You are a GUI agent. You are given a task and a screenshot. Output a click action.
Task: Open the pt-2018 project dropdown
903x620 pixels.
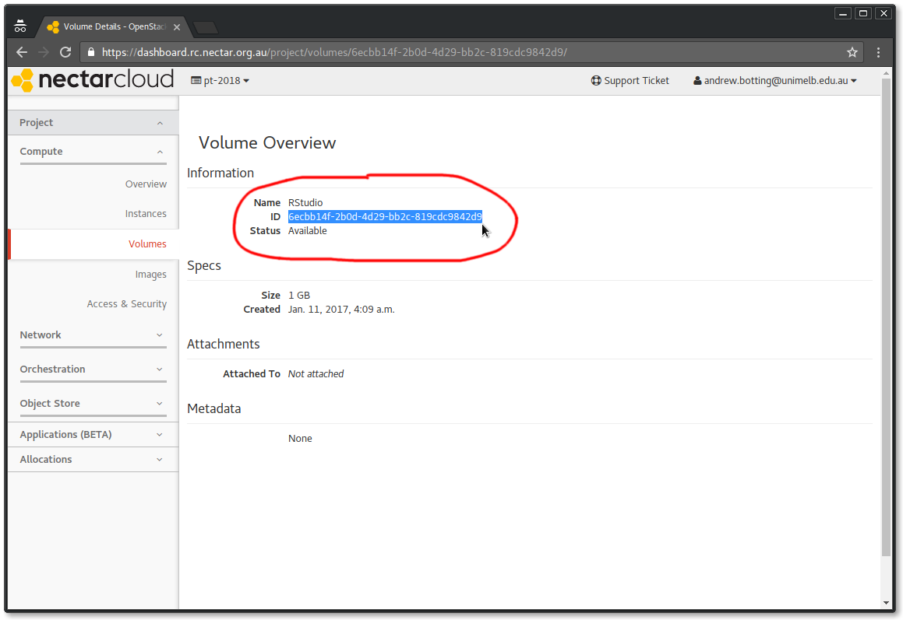[x=220, y=80]
